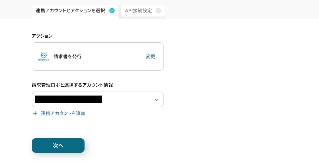319x162 pixels.
Task: Click the アクション section heading
Action: point(42,36)
